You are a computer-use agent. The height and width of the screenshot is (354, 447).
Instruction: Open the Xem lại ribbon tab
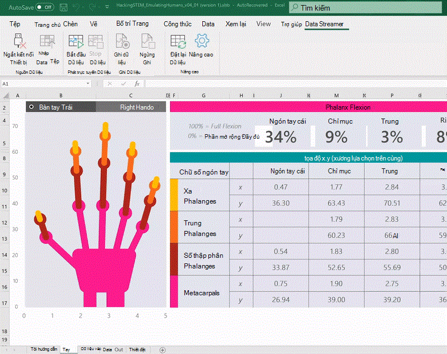point(236,24)
